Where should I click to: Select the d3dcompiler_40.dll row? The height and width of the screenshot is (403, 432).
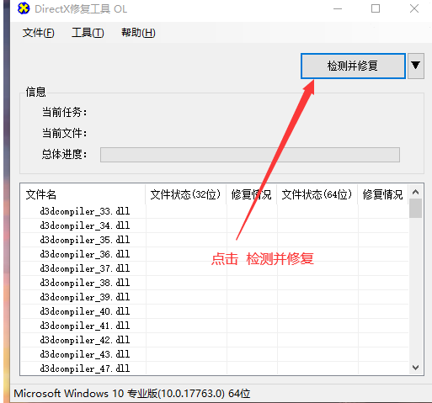[x=215, y=311]
